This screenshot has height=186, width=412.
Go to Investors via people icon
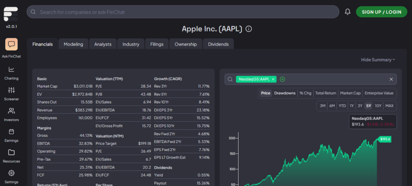pyautogui.click(x=11, y=111)
